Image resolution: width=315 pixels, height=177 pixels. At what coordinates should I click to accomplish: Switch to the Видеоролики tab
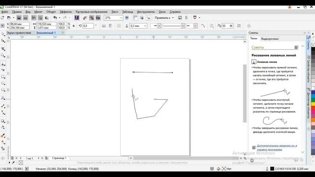[270, 39]
